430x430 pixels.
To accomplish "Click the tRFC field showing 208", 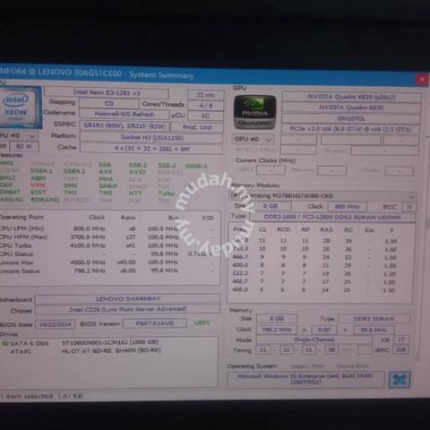I will 401,349.
